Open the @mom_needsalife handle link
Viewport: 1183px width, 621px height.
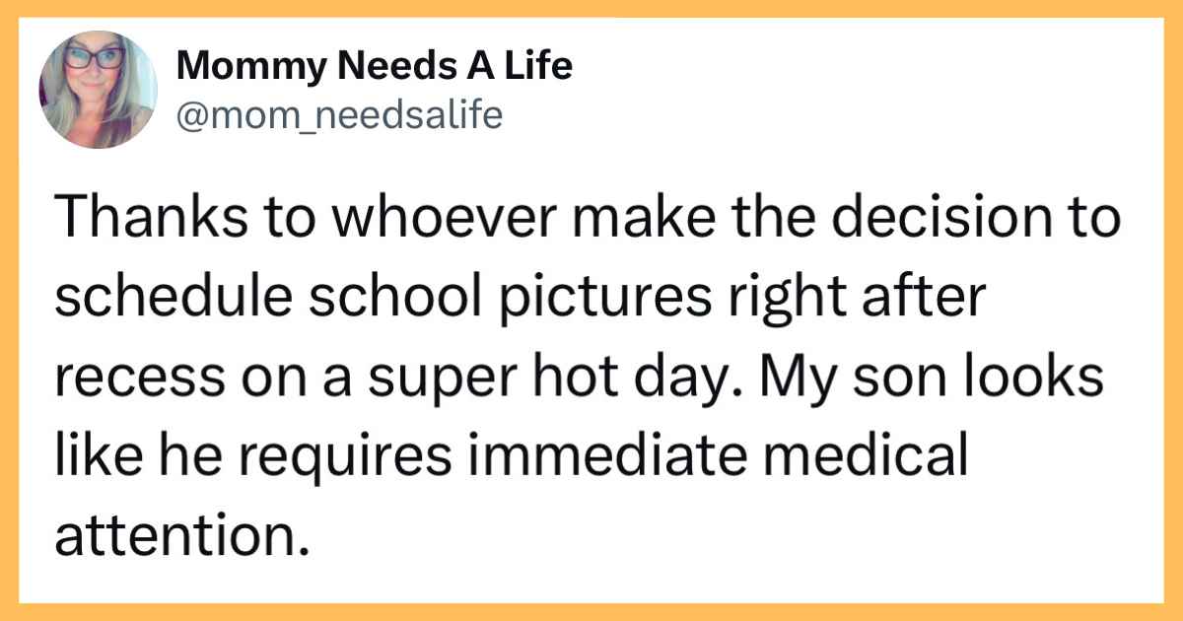pyautogui.click(x=340, y=116)
